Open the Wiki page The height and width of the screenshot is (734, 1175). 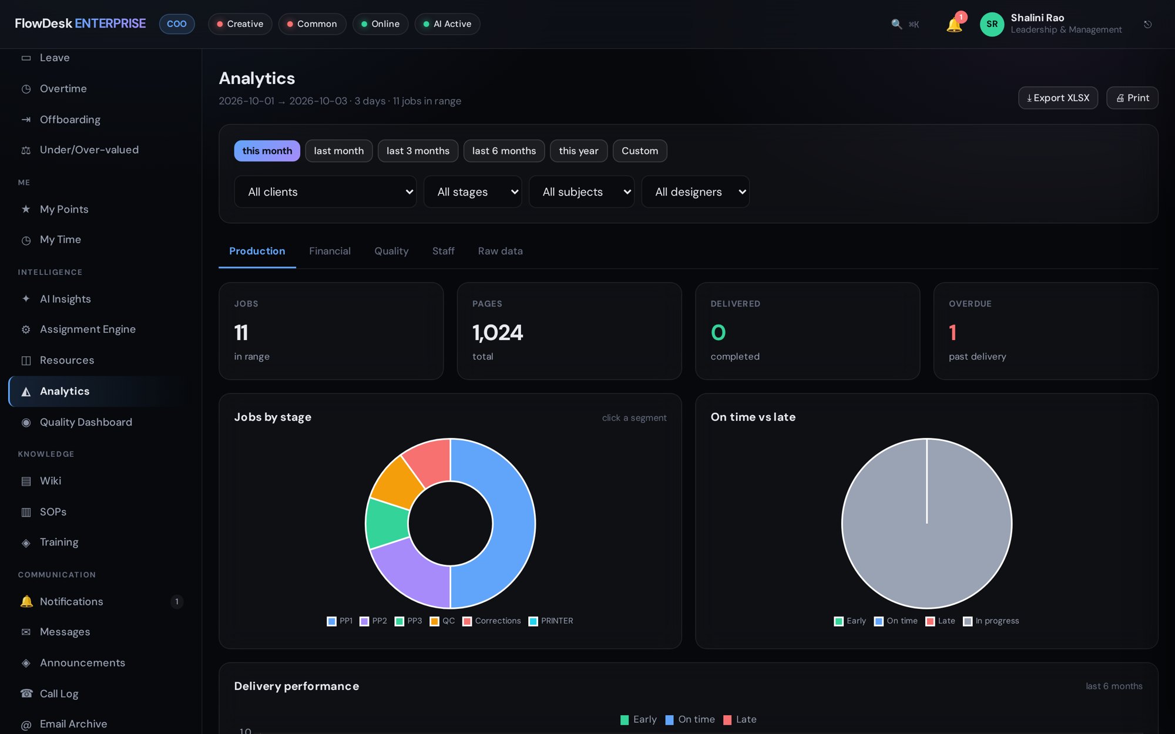pos(101,481)
